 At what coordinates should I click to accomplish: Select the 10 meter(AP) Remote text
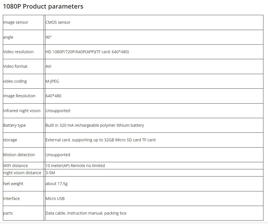coord(75,166)
